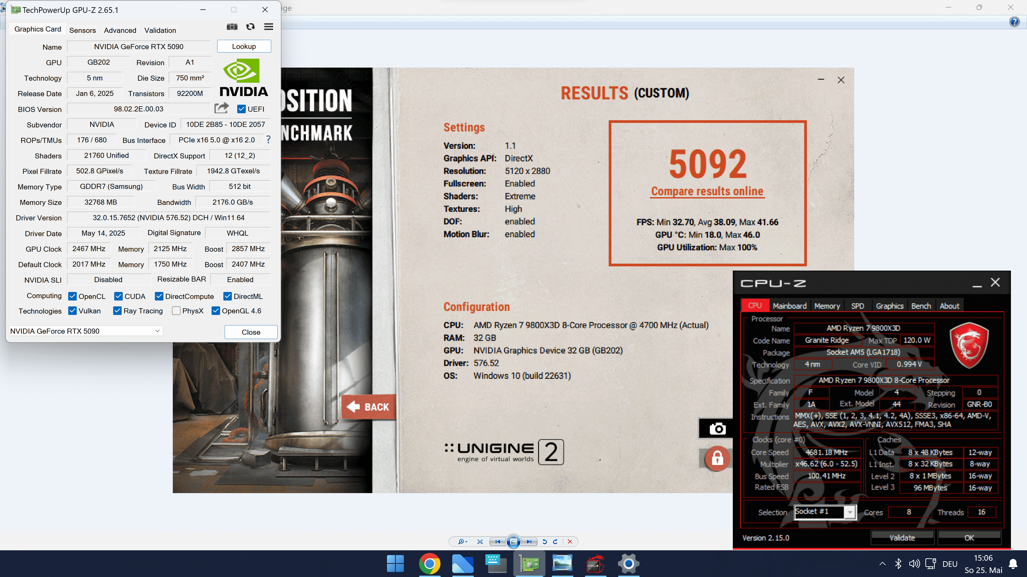Click the GPU-Z screenshot camera icon
Viewport: 1027px width, 577px height.
232,27
